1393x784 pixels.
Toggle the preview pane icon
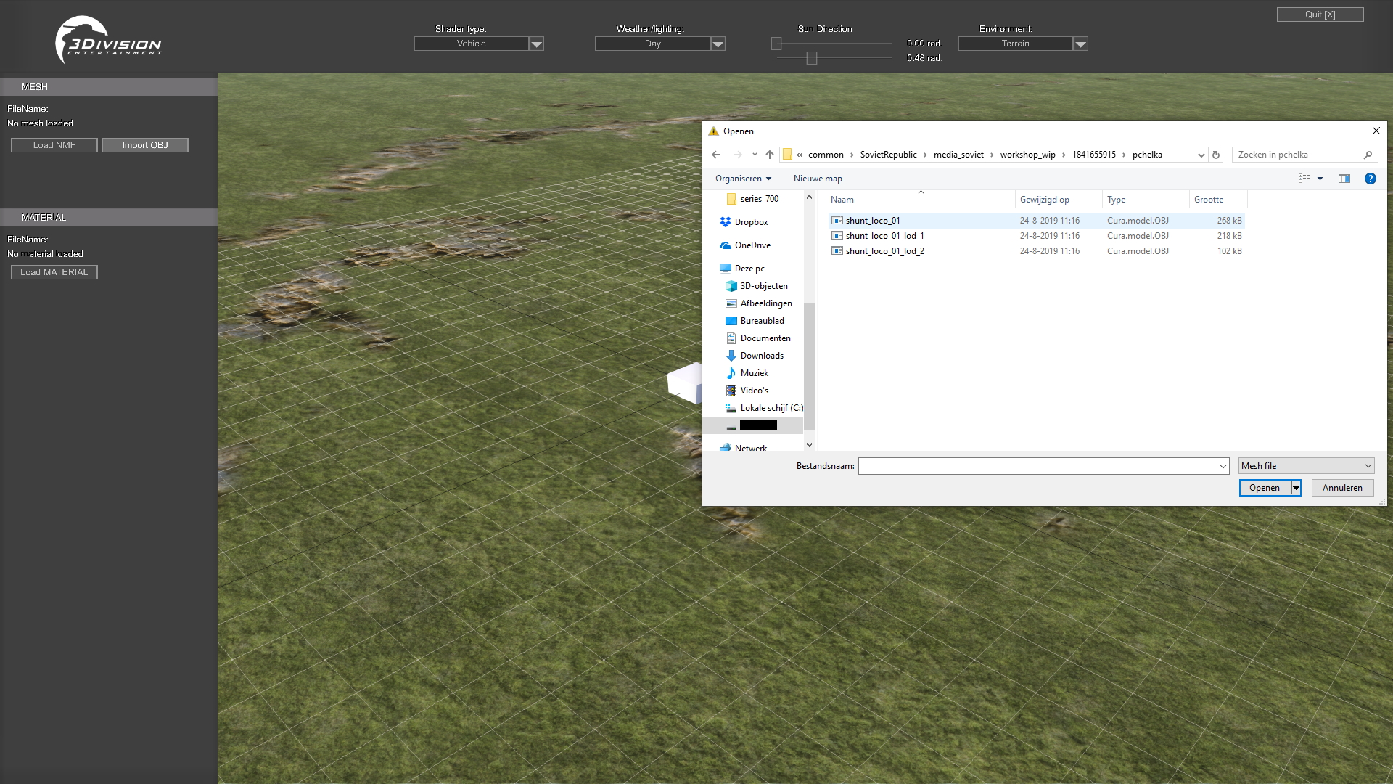pos(1344,179)
